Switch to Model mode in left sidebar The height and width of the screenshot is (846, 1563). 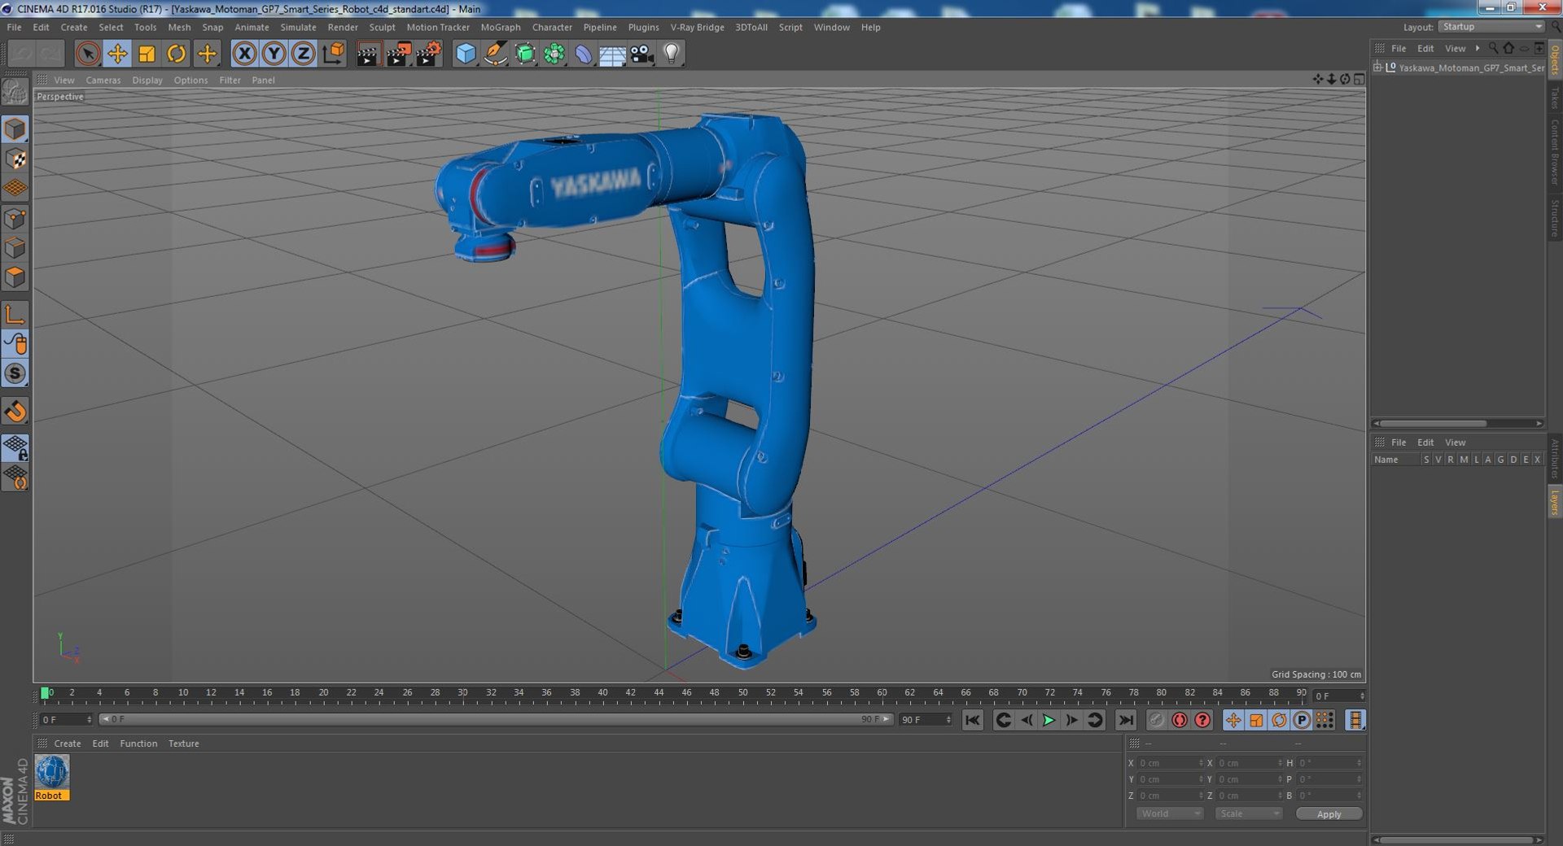(15, 129)
